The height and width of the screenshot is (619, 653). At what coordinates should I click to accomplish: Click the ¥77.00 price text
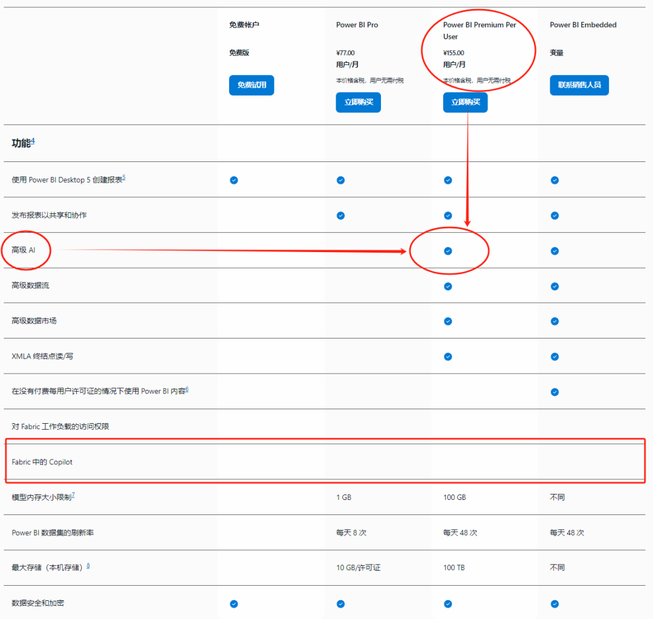point(346,53)
